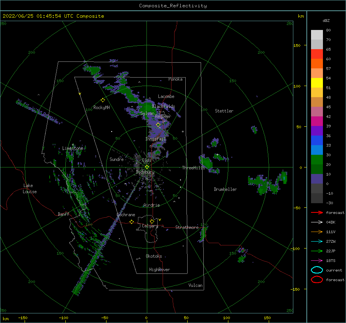Click the Cochrane town label
346x323 pixels.
click(126, 215)
